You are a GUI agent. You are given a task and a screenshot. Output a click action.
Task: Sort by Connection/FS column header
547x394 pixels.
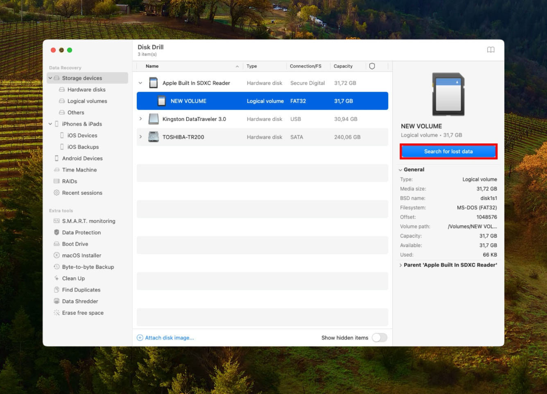coord(305,66)
